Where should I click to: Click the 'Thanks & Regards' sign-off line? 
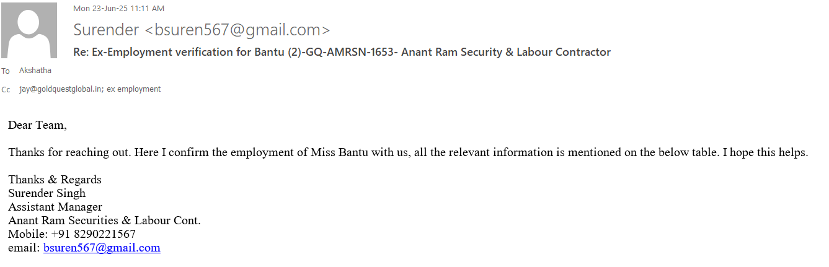(55, 180)
